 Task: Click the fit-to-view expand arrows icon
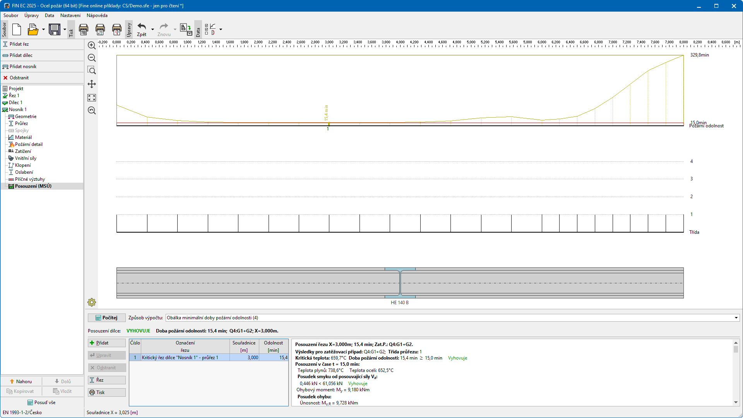[x=92, y=98]
